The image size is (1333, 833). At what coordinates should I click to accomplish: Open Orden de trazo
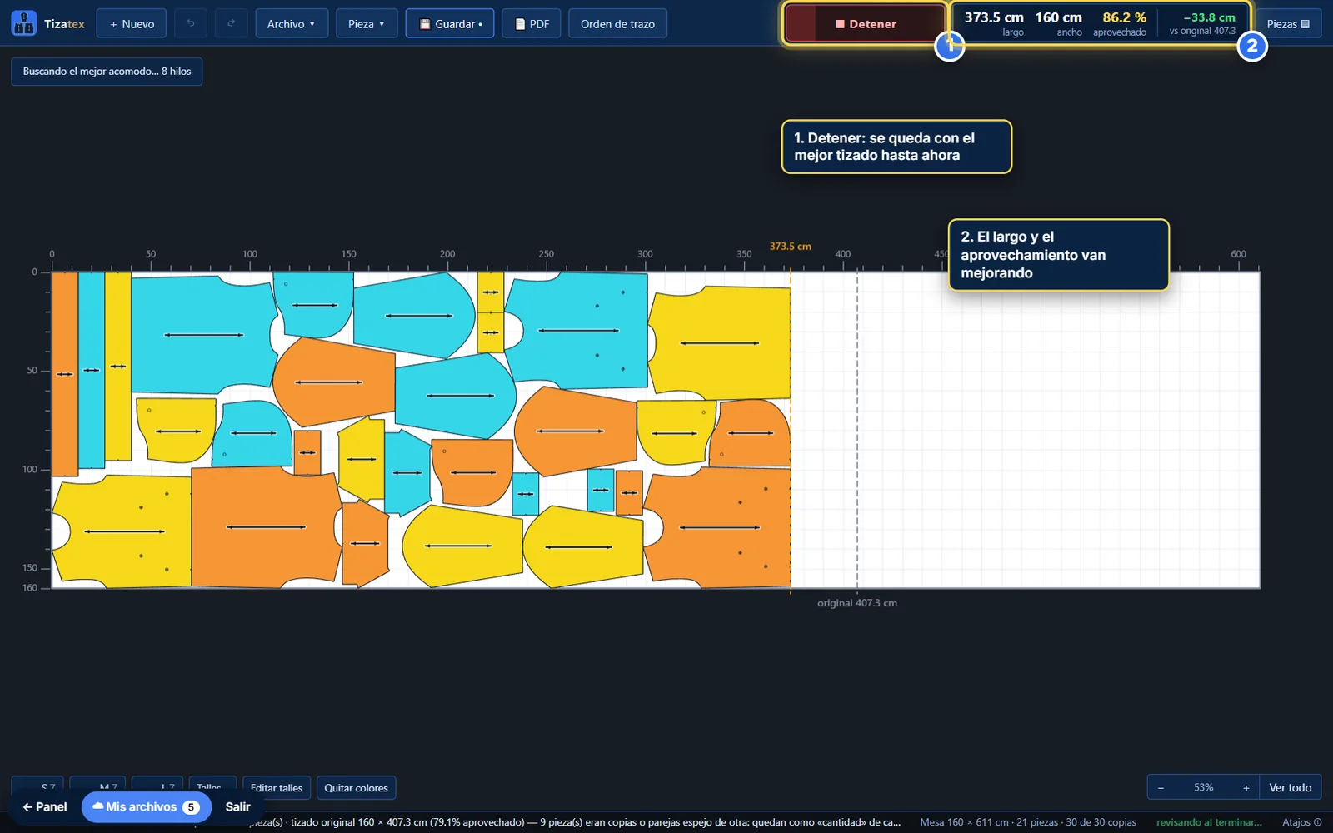tap(617, 23)
